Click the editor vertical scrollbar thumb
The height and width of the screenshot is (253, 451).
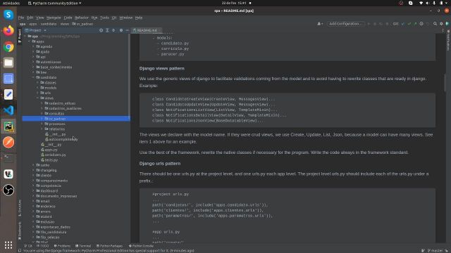[x=445, y=83]
